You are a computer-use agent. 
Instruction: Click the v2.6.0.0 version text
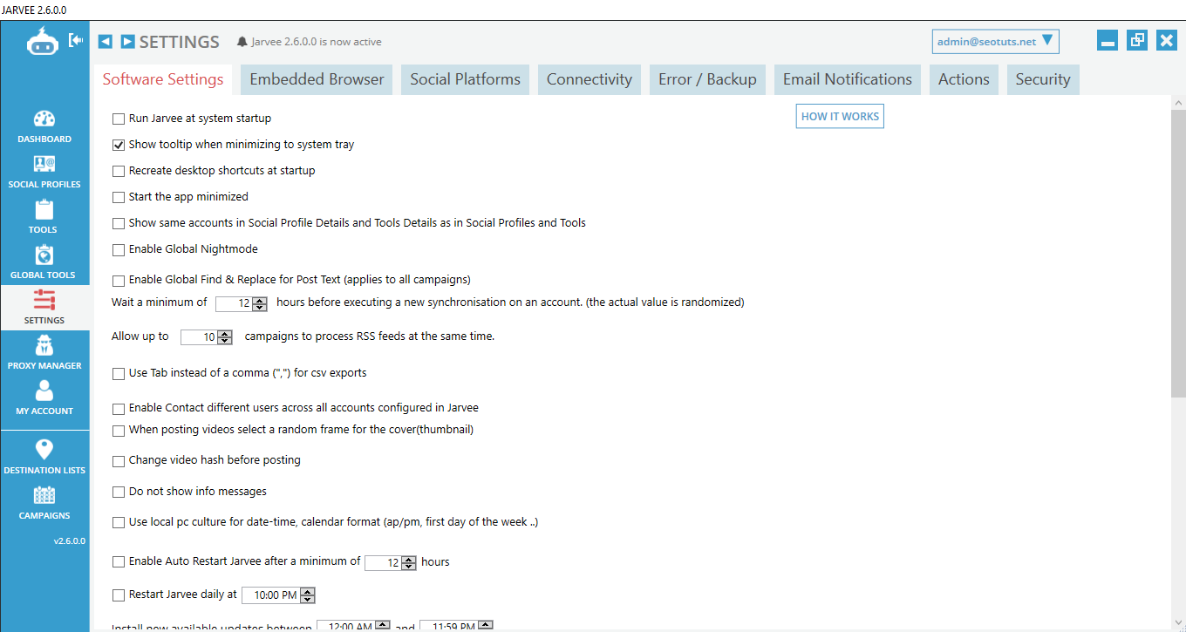coord(69,540)
